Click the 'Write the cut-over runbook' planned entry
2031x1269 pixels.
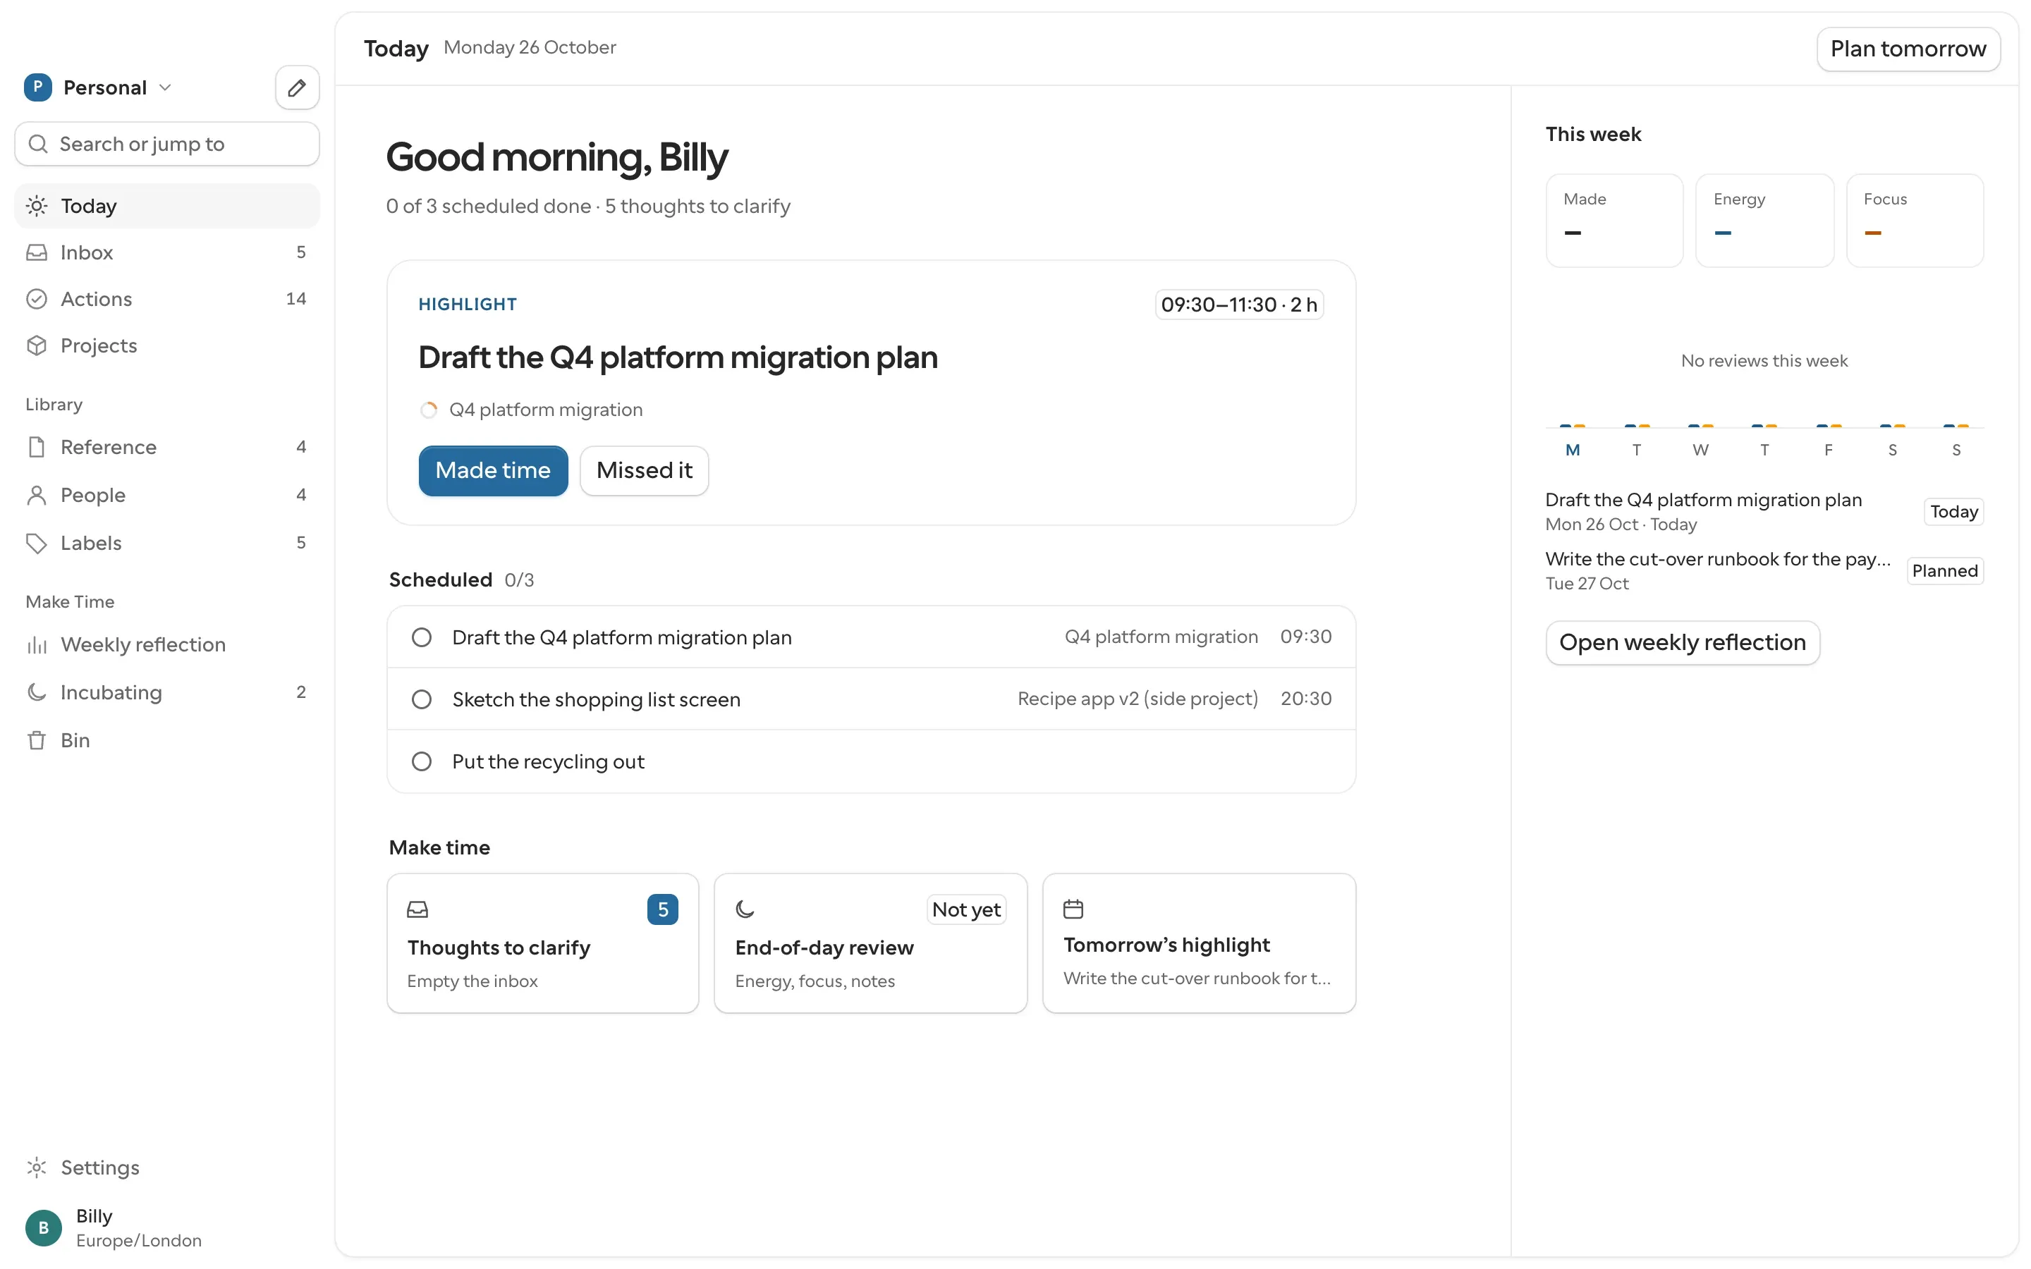coord(1764,571)
